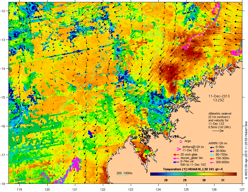Image resolution: width=248 pixels, height=192 pixels.
Task: Click the red ANMN arrow for 150-300m
Action: coord(212,158)
